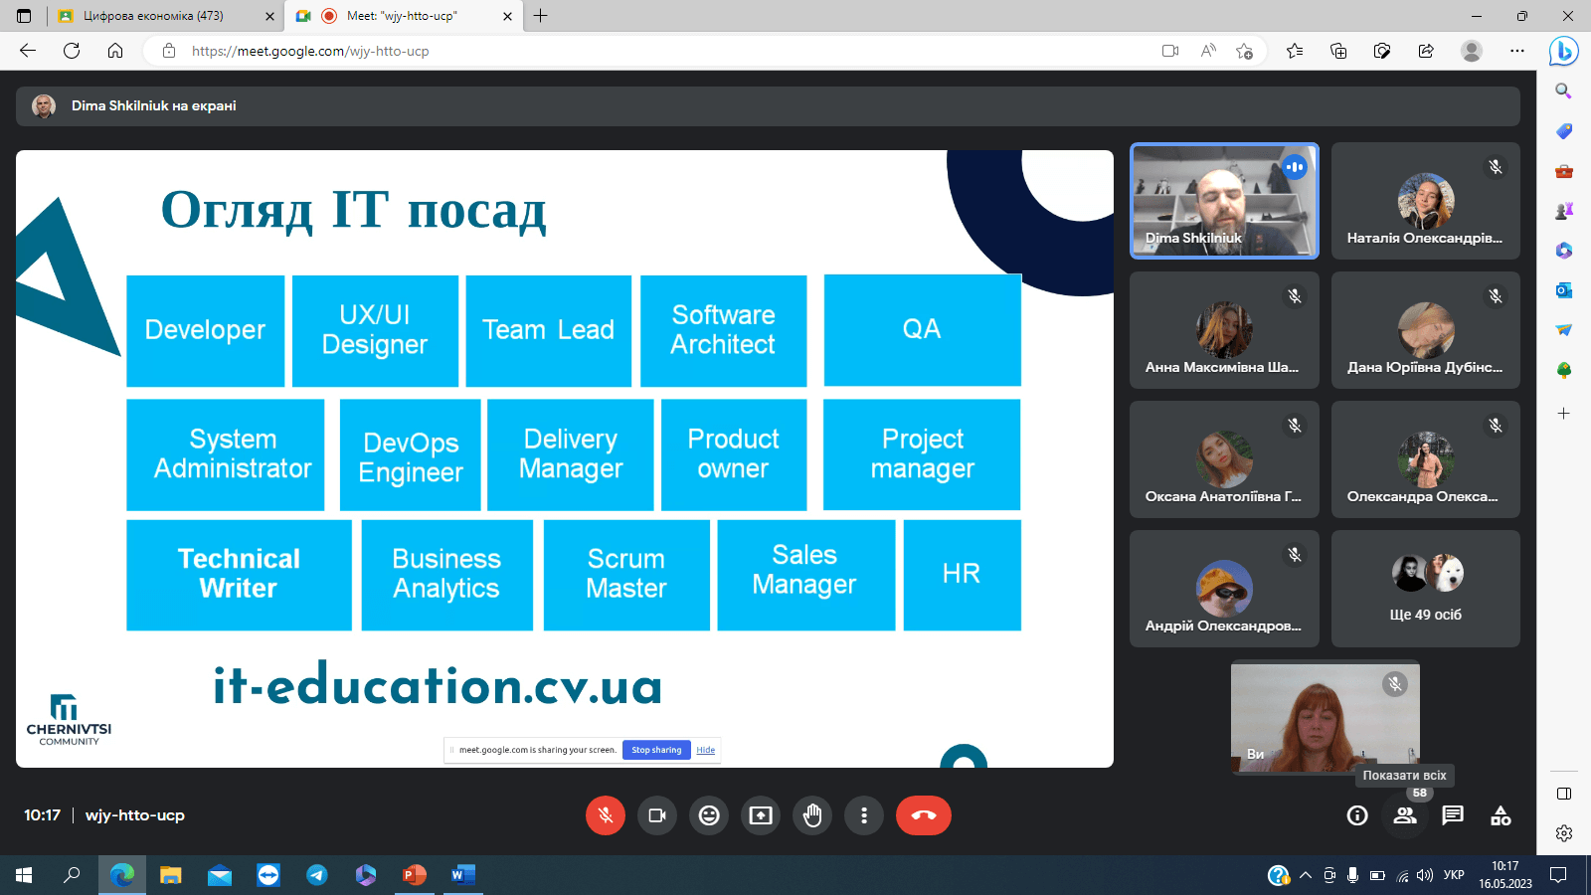The image size is (1591, 895).
Task: Expand the 'Ще 49 осіб' participants tile
Action: tap(1425, 589)
